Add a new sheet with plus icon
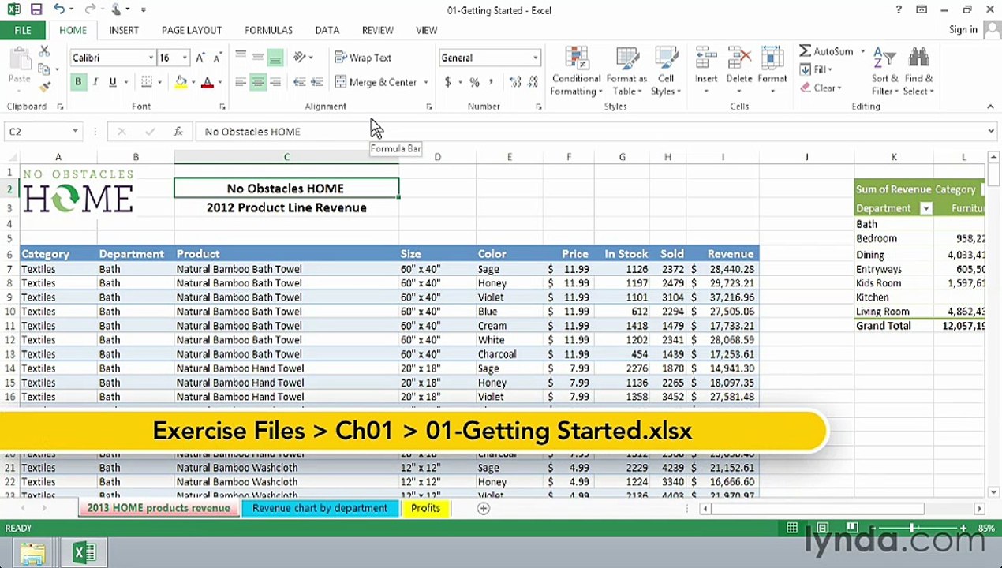Screen dimensions: 1002x568 tap(484, 509)
